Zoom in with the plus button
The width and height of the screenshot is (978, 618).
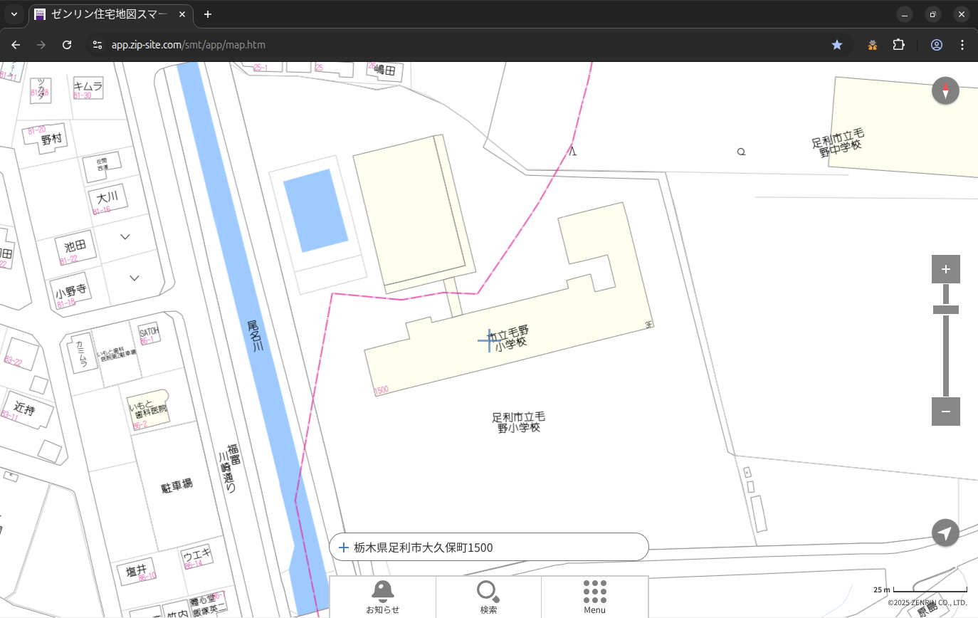945,269
